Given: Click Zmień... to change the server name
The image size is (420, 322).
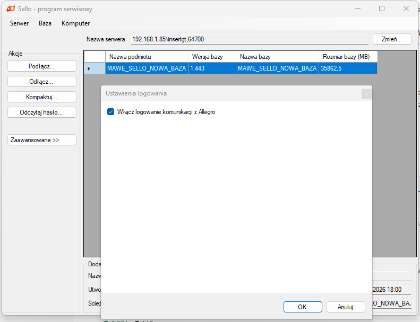Looking at the screenshot, I should (x=392, y=39).
